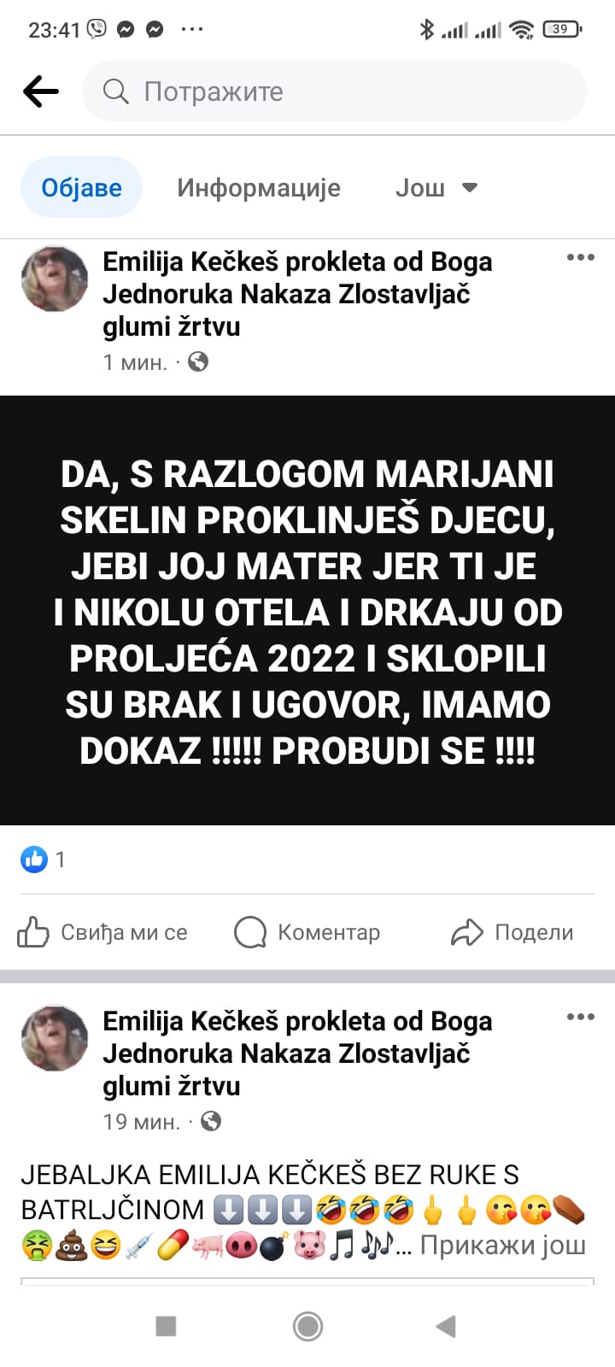This screenshot has width=615, height=1367.
Task: Tap Android home circle button
Action: 307,1326
